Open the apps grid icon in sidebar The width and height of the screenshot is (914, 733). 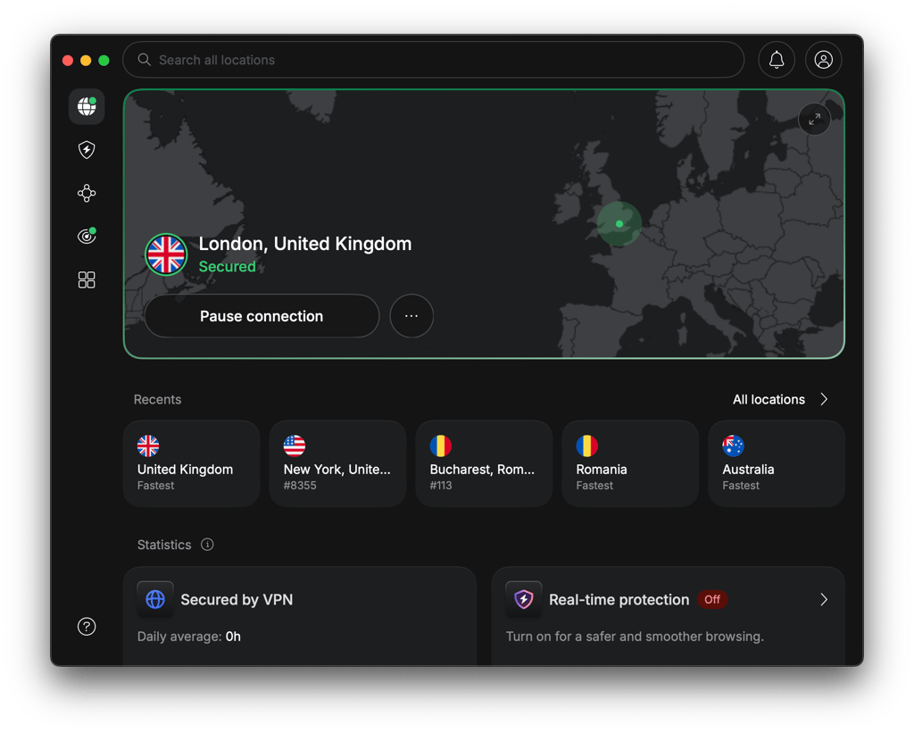(87, 280)
